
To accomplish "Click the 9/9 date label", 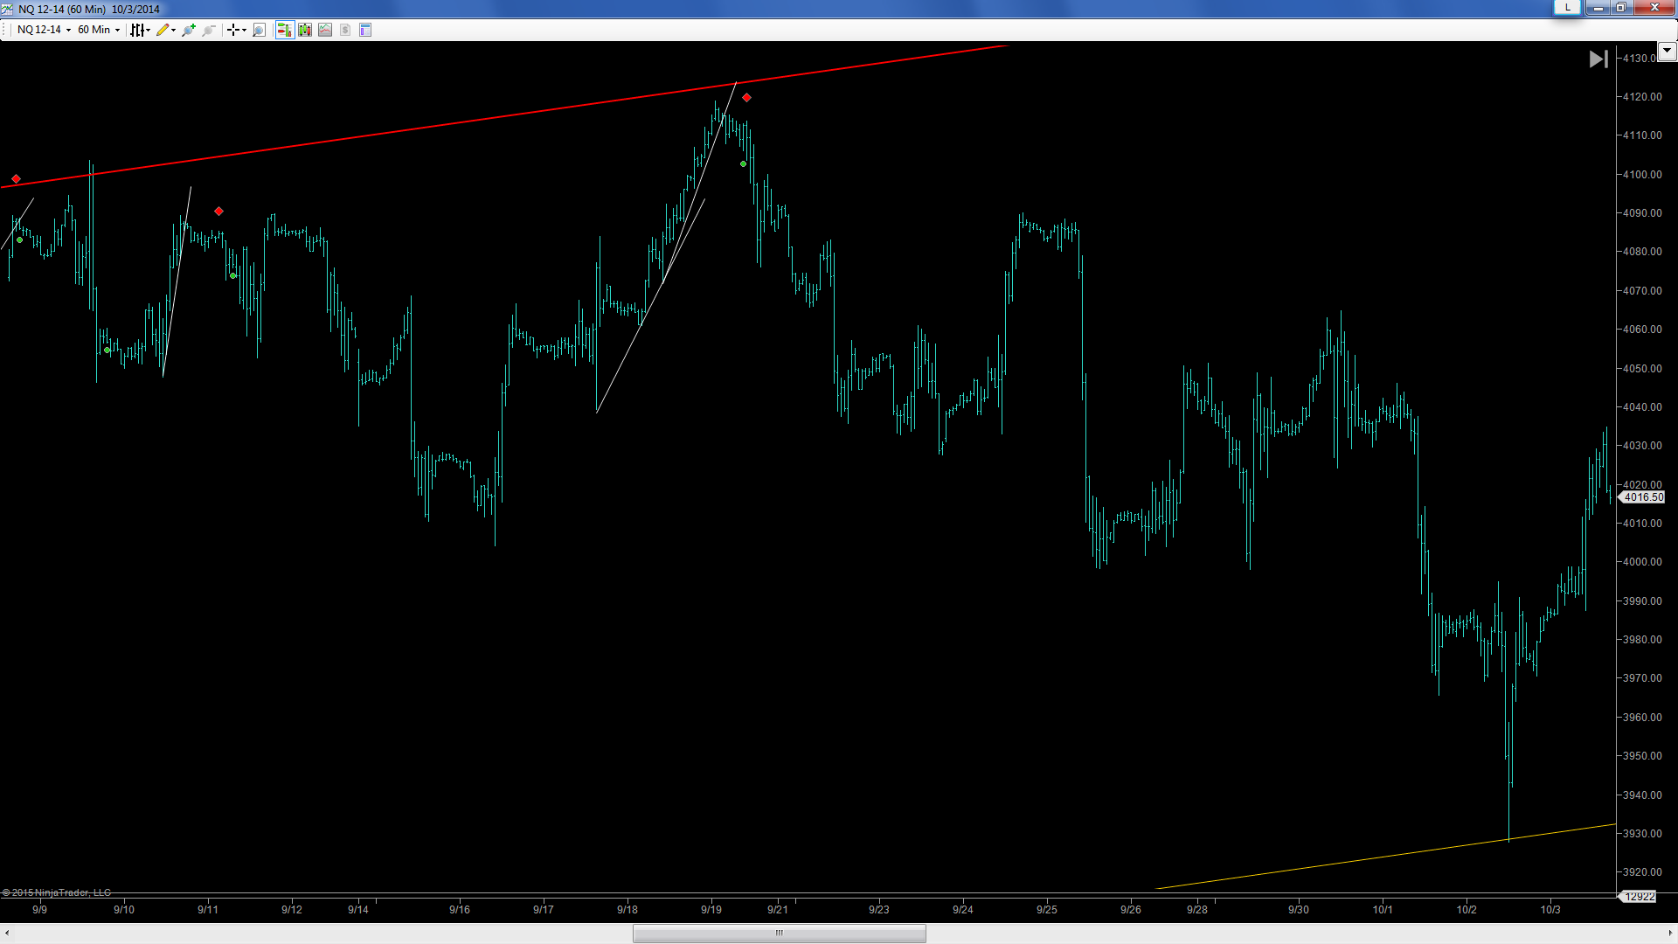I will (x=39, y=910).
